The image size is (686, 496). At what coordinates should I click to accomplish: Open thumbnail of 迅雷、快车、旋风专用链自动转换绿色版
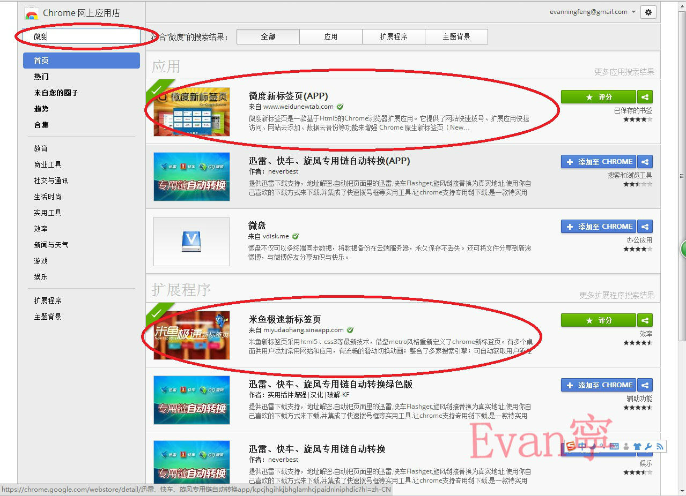[191, 400]
